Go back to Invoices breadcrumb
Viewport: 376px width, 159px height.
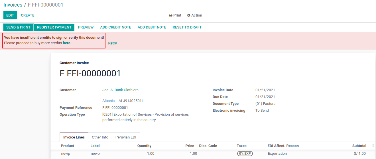pos(13,5)
